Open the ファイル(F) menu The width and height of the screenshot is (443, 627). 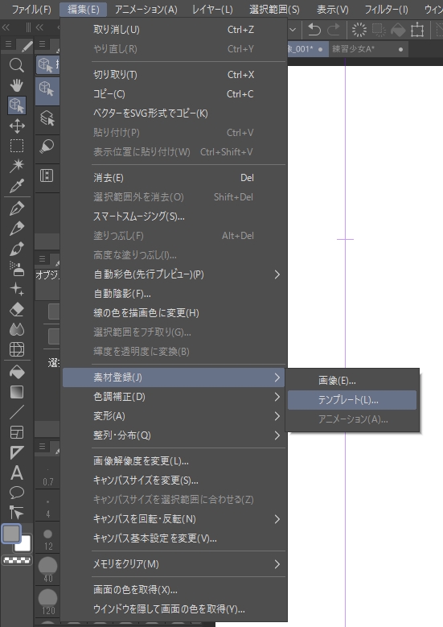coord(31,10)
